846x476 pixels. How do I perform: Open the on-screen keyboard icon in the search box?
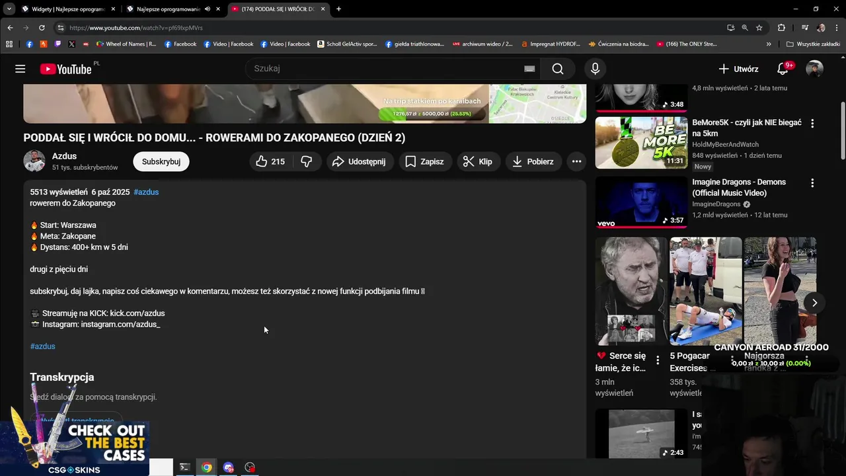coord(529,69)
